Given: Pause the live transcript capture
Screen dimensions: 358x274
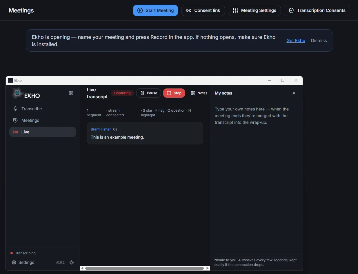Looking at the screenshot, I should (x=148, y=93).
